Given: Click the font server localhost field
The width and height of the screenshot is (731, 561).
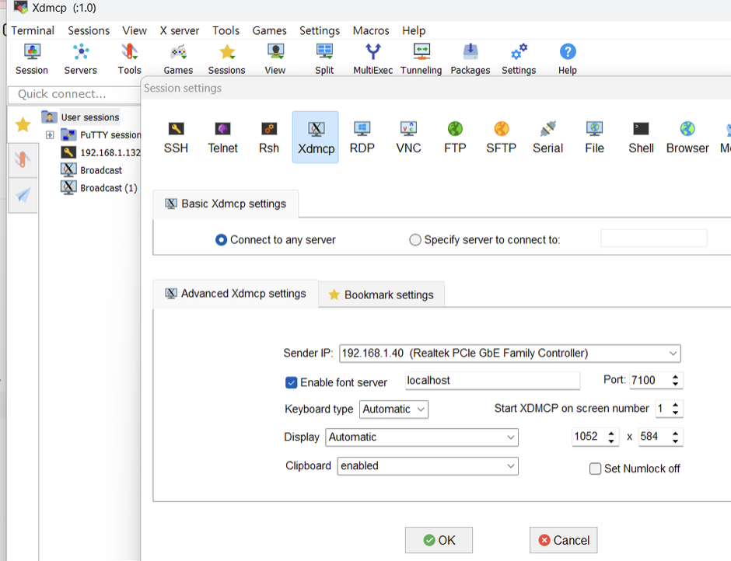Looking at the screenshot, I should pos(493,381).
